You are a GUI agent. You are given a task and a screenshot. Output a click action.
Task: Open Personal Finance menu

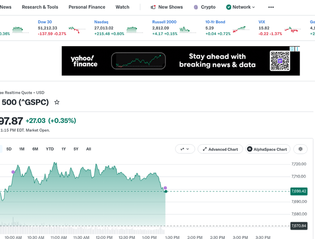[x=87, y=7]
